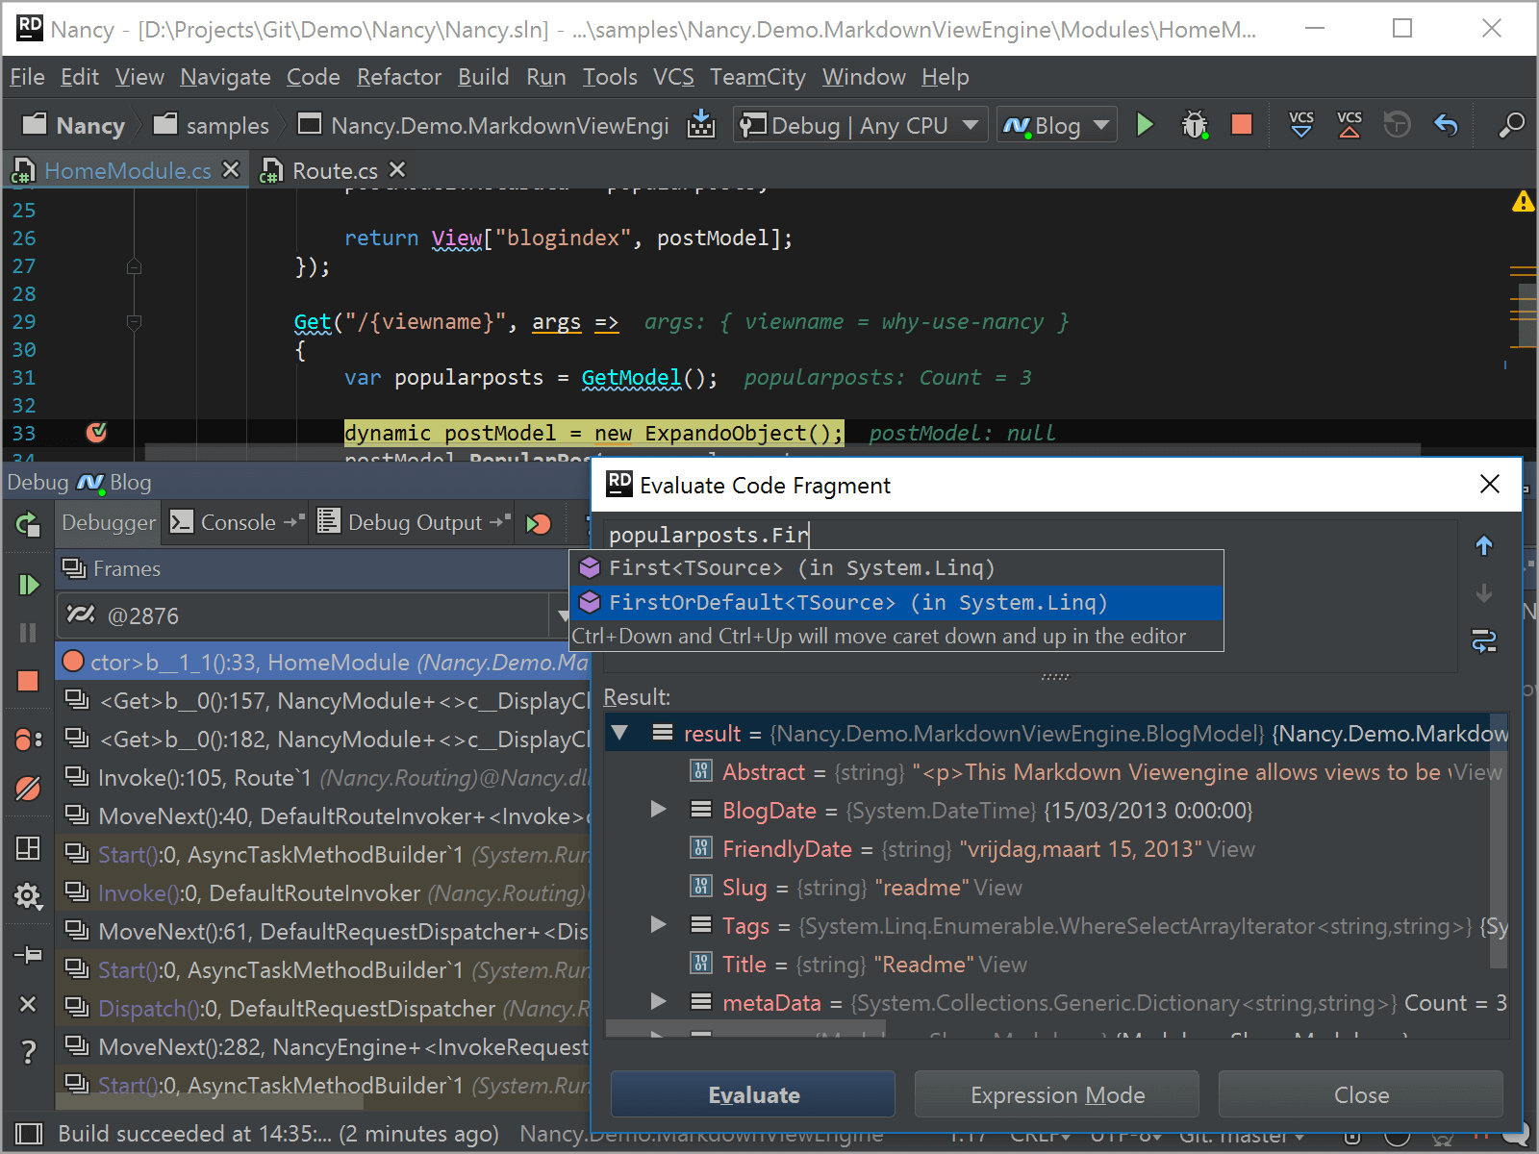This screenshot has height=1154, width=1539.
Task: Toggle soft-wrap icon in Evaluate dialog
Action: [1484, 641]
